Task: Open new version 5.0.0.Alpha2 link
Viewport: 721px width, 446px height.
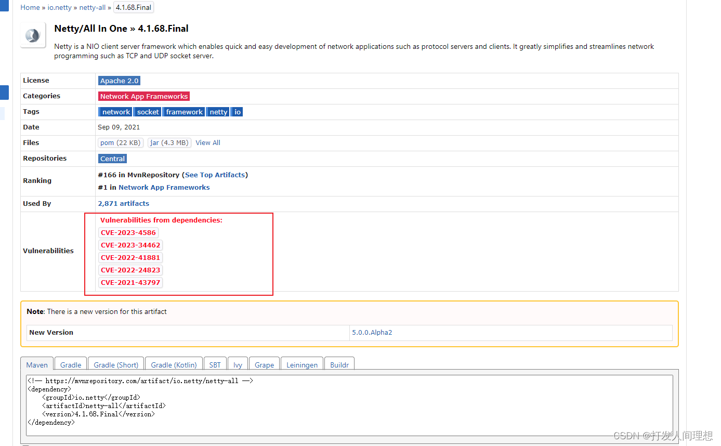Action: [x=372, y=333]
